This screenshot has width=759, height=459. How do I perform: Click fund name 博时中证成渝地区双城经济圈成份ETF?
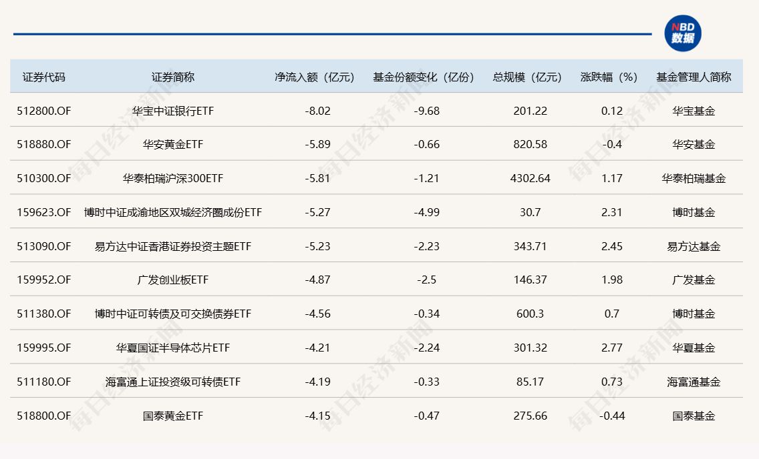click(173, 212)
